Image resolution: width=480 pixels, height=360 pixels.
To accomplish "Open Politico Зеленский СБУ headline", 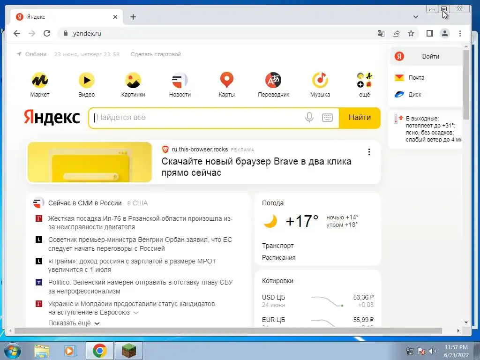I will click(140, 286).
